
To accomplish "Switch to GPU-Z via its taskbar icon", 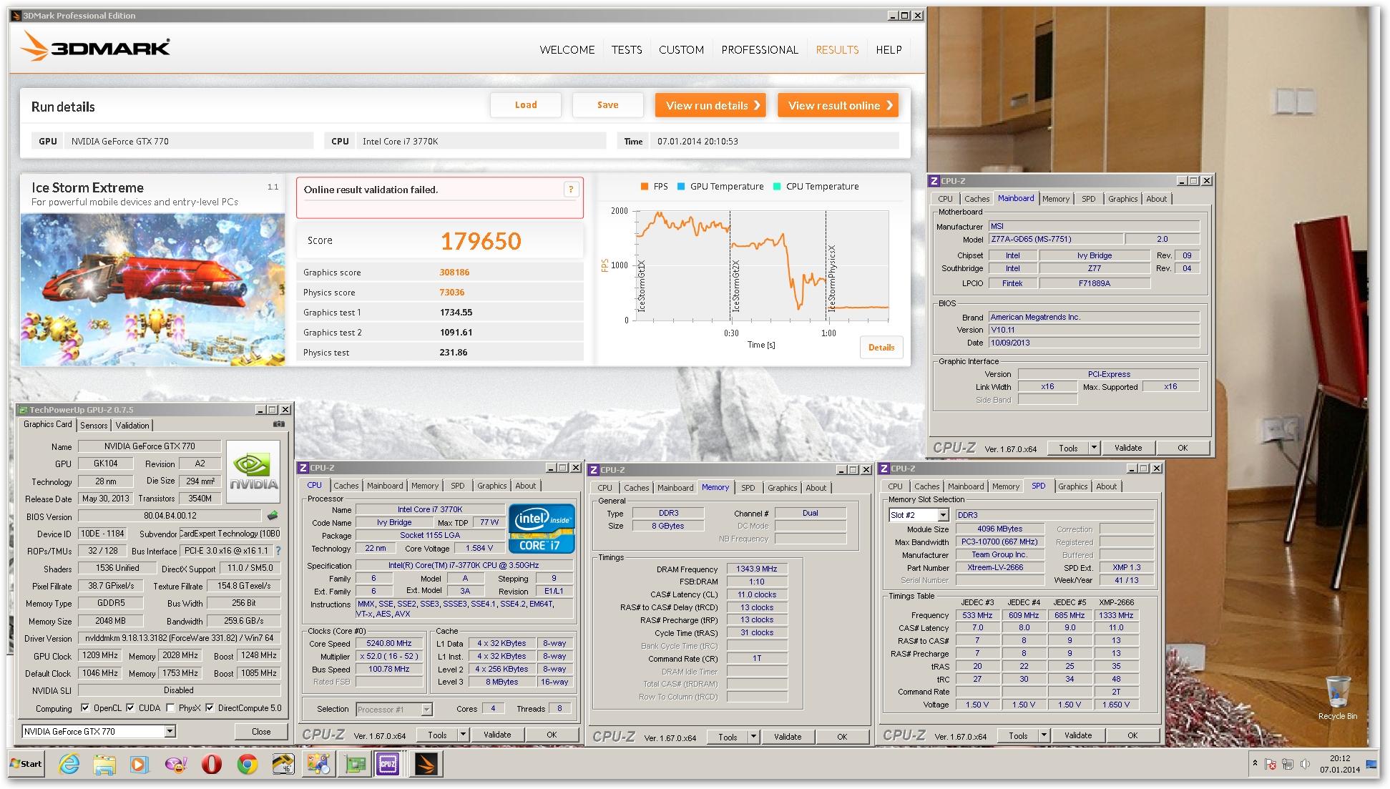I will [354, 765].
